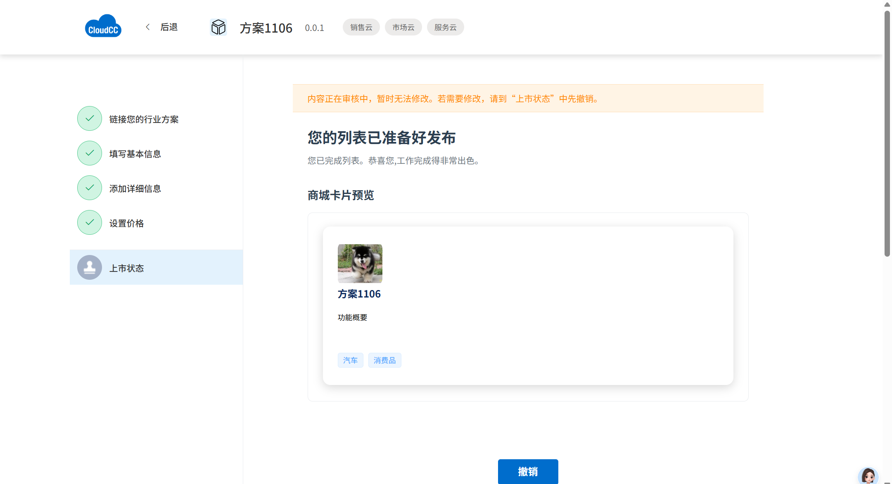892x484 pixels.
Task: Select the 销售云 tag
Action: tap(361, 28)
